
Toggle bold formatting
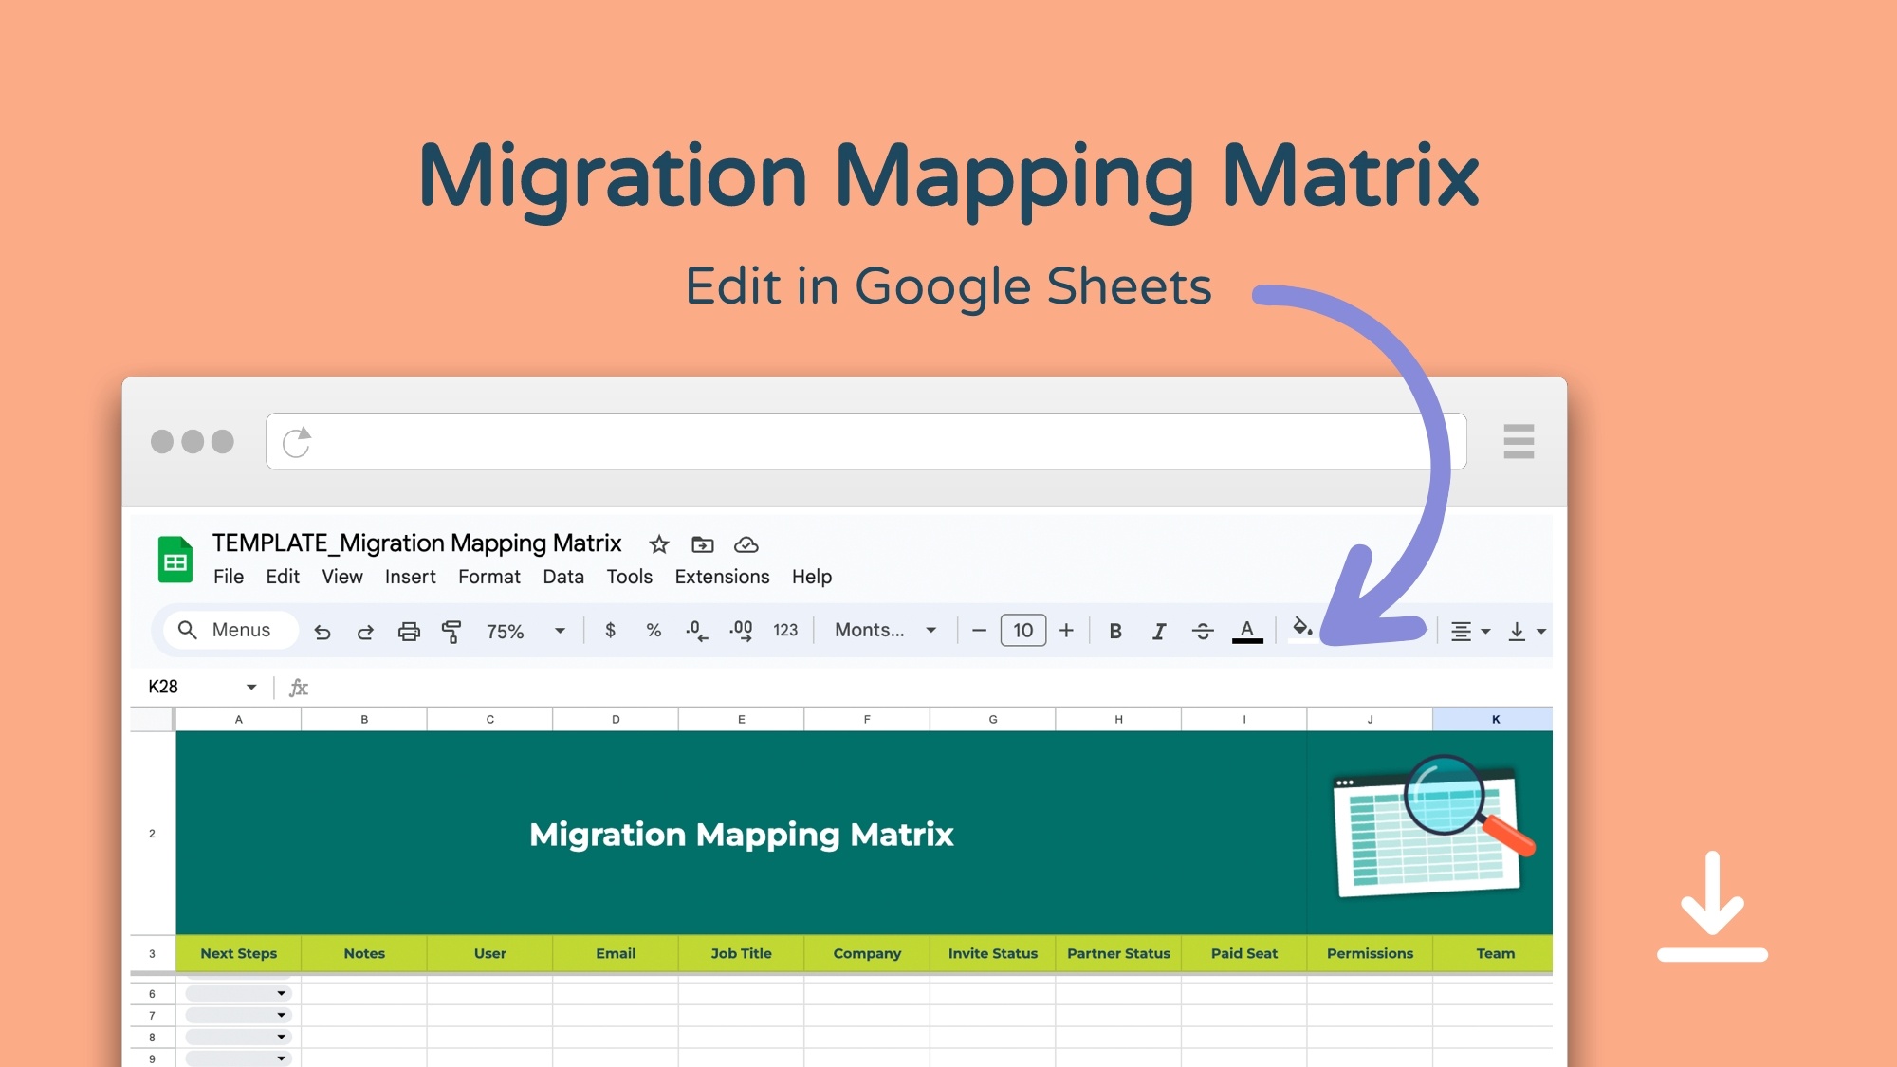(1115, 630)
